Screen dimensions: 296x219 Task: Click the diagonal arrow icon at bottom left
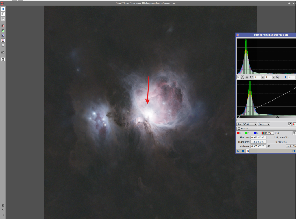point(3,210)
